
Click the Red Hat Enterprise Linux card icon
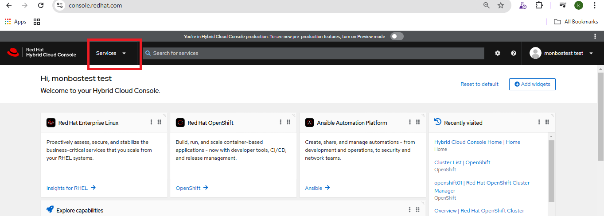pos(51,123)
